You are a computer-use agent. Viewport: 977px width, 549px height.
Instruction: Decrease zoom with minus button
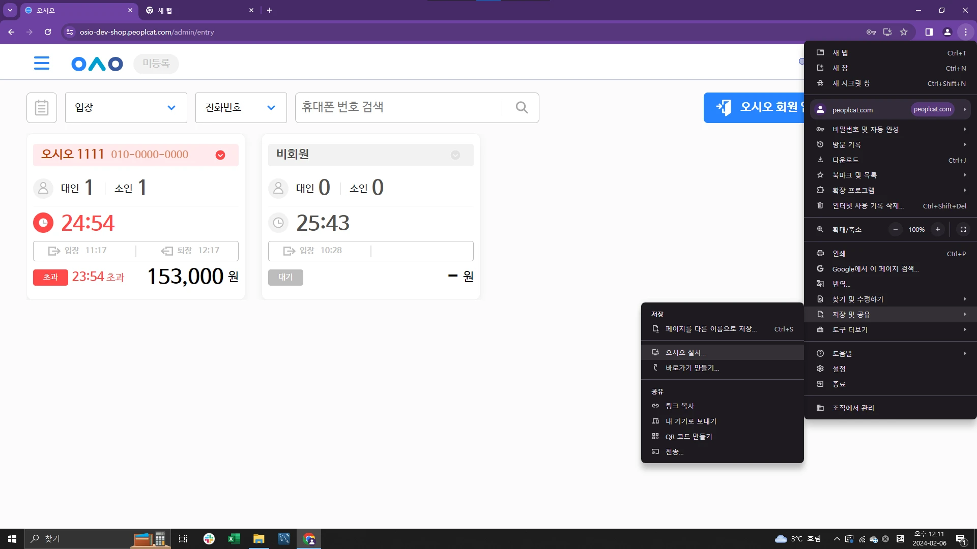[x=896, y=230]
